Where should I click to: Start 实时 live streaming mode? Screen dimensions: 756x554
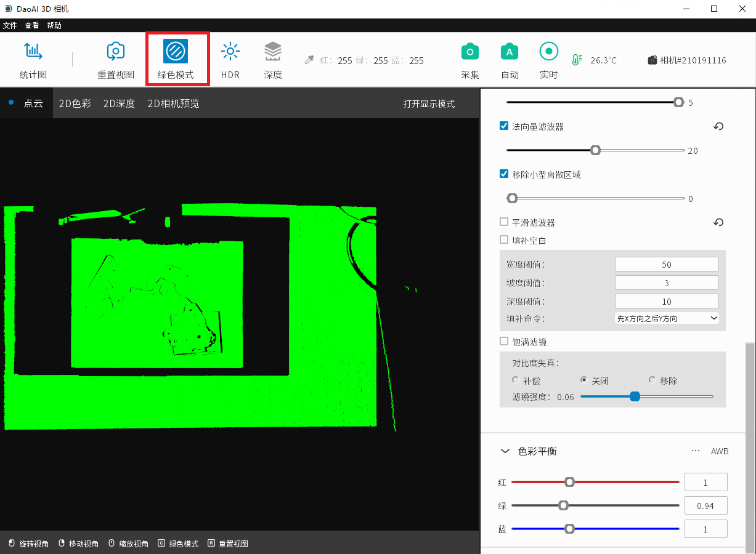[548, 52]
